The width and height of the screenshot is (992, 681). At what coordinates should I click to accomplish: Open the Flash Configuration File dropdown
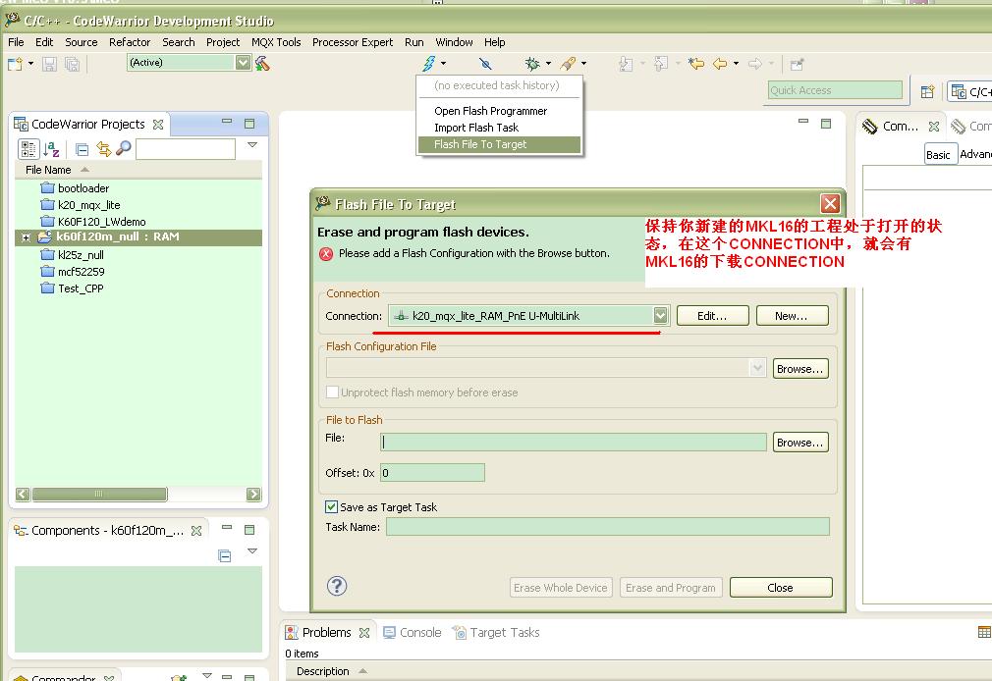click(757, 368)
